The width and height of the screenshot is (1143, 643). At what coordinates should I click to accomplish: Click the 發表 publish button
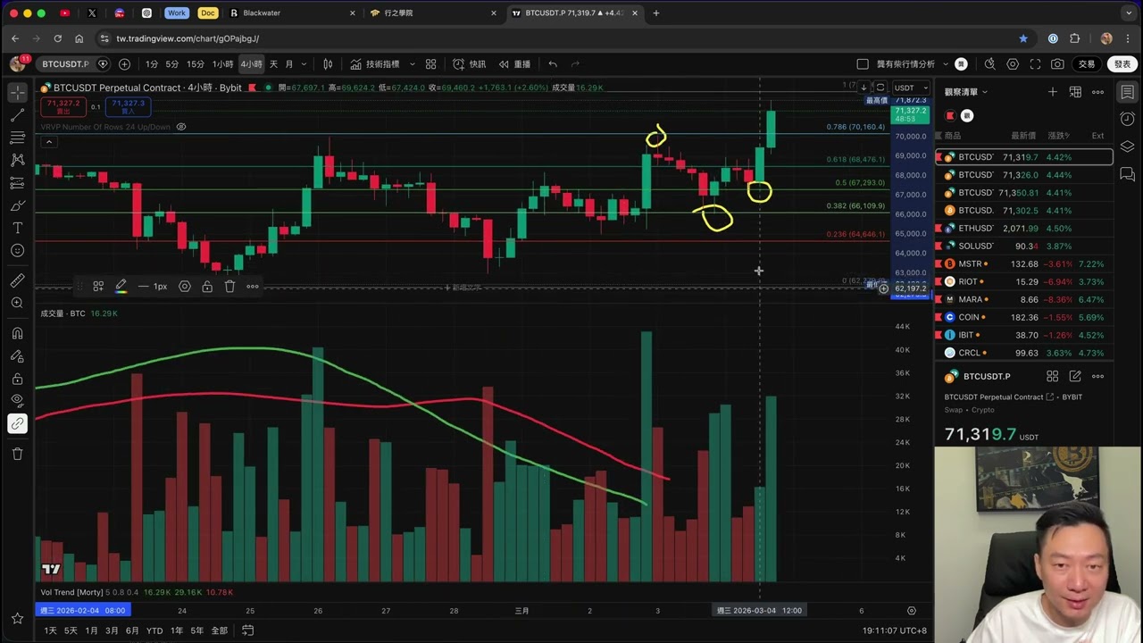click(1122, 64)
